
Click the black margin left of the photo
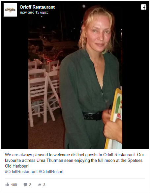click(x=15, y=84)
